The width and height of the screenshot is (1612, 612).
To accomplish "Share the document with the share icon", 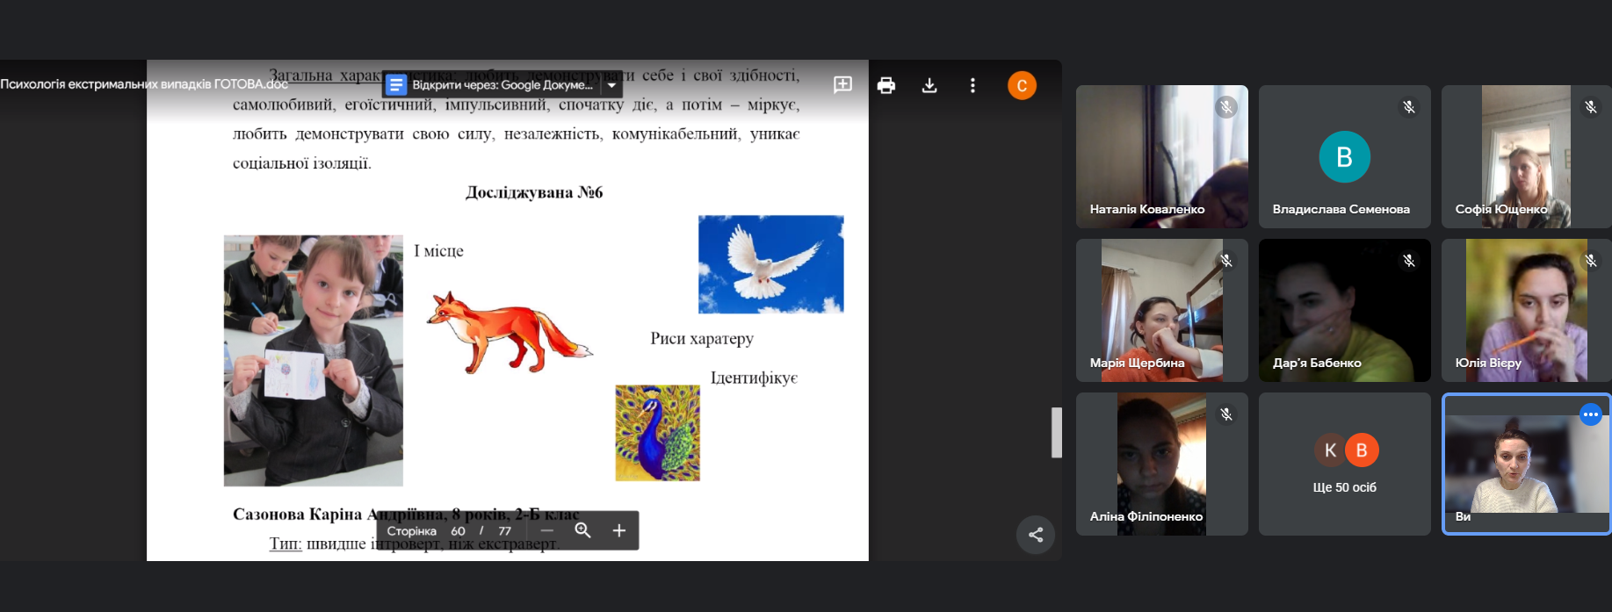I will pyautogui.click(x=1036, y=535).
